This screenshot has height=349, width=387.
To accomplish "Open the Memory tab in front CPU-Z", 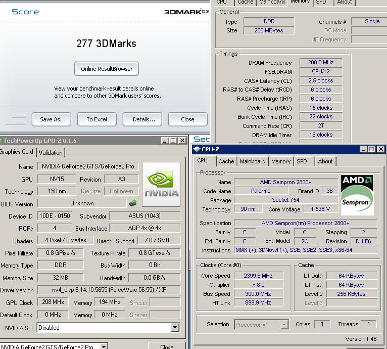I will [281, 161].
